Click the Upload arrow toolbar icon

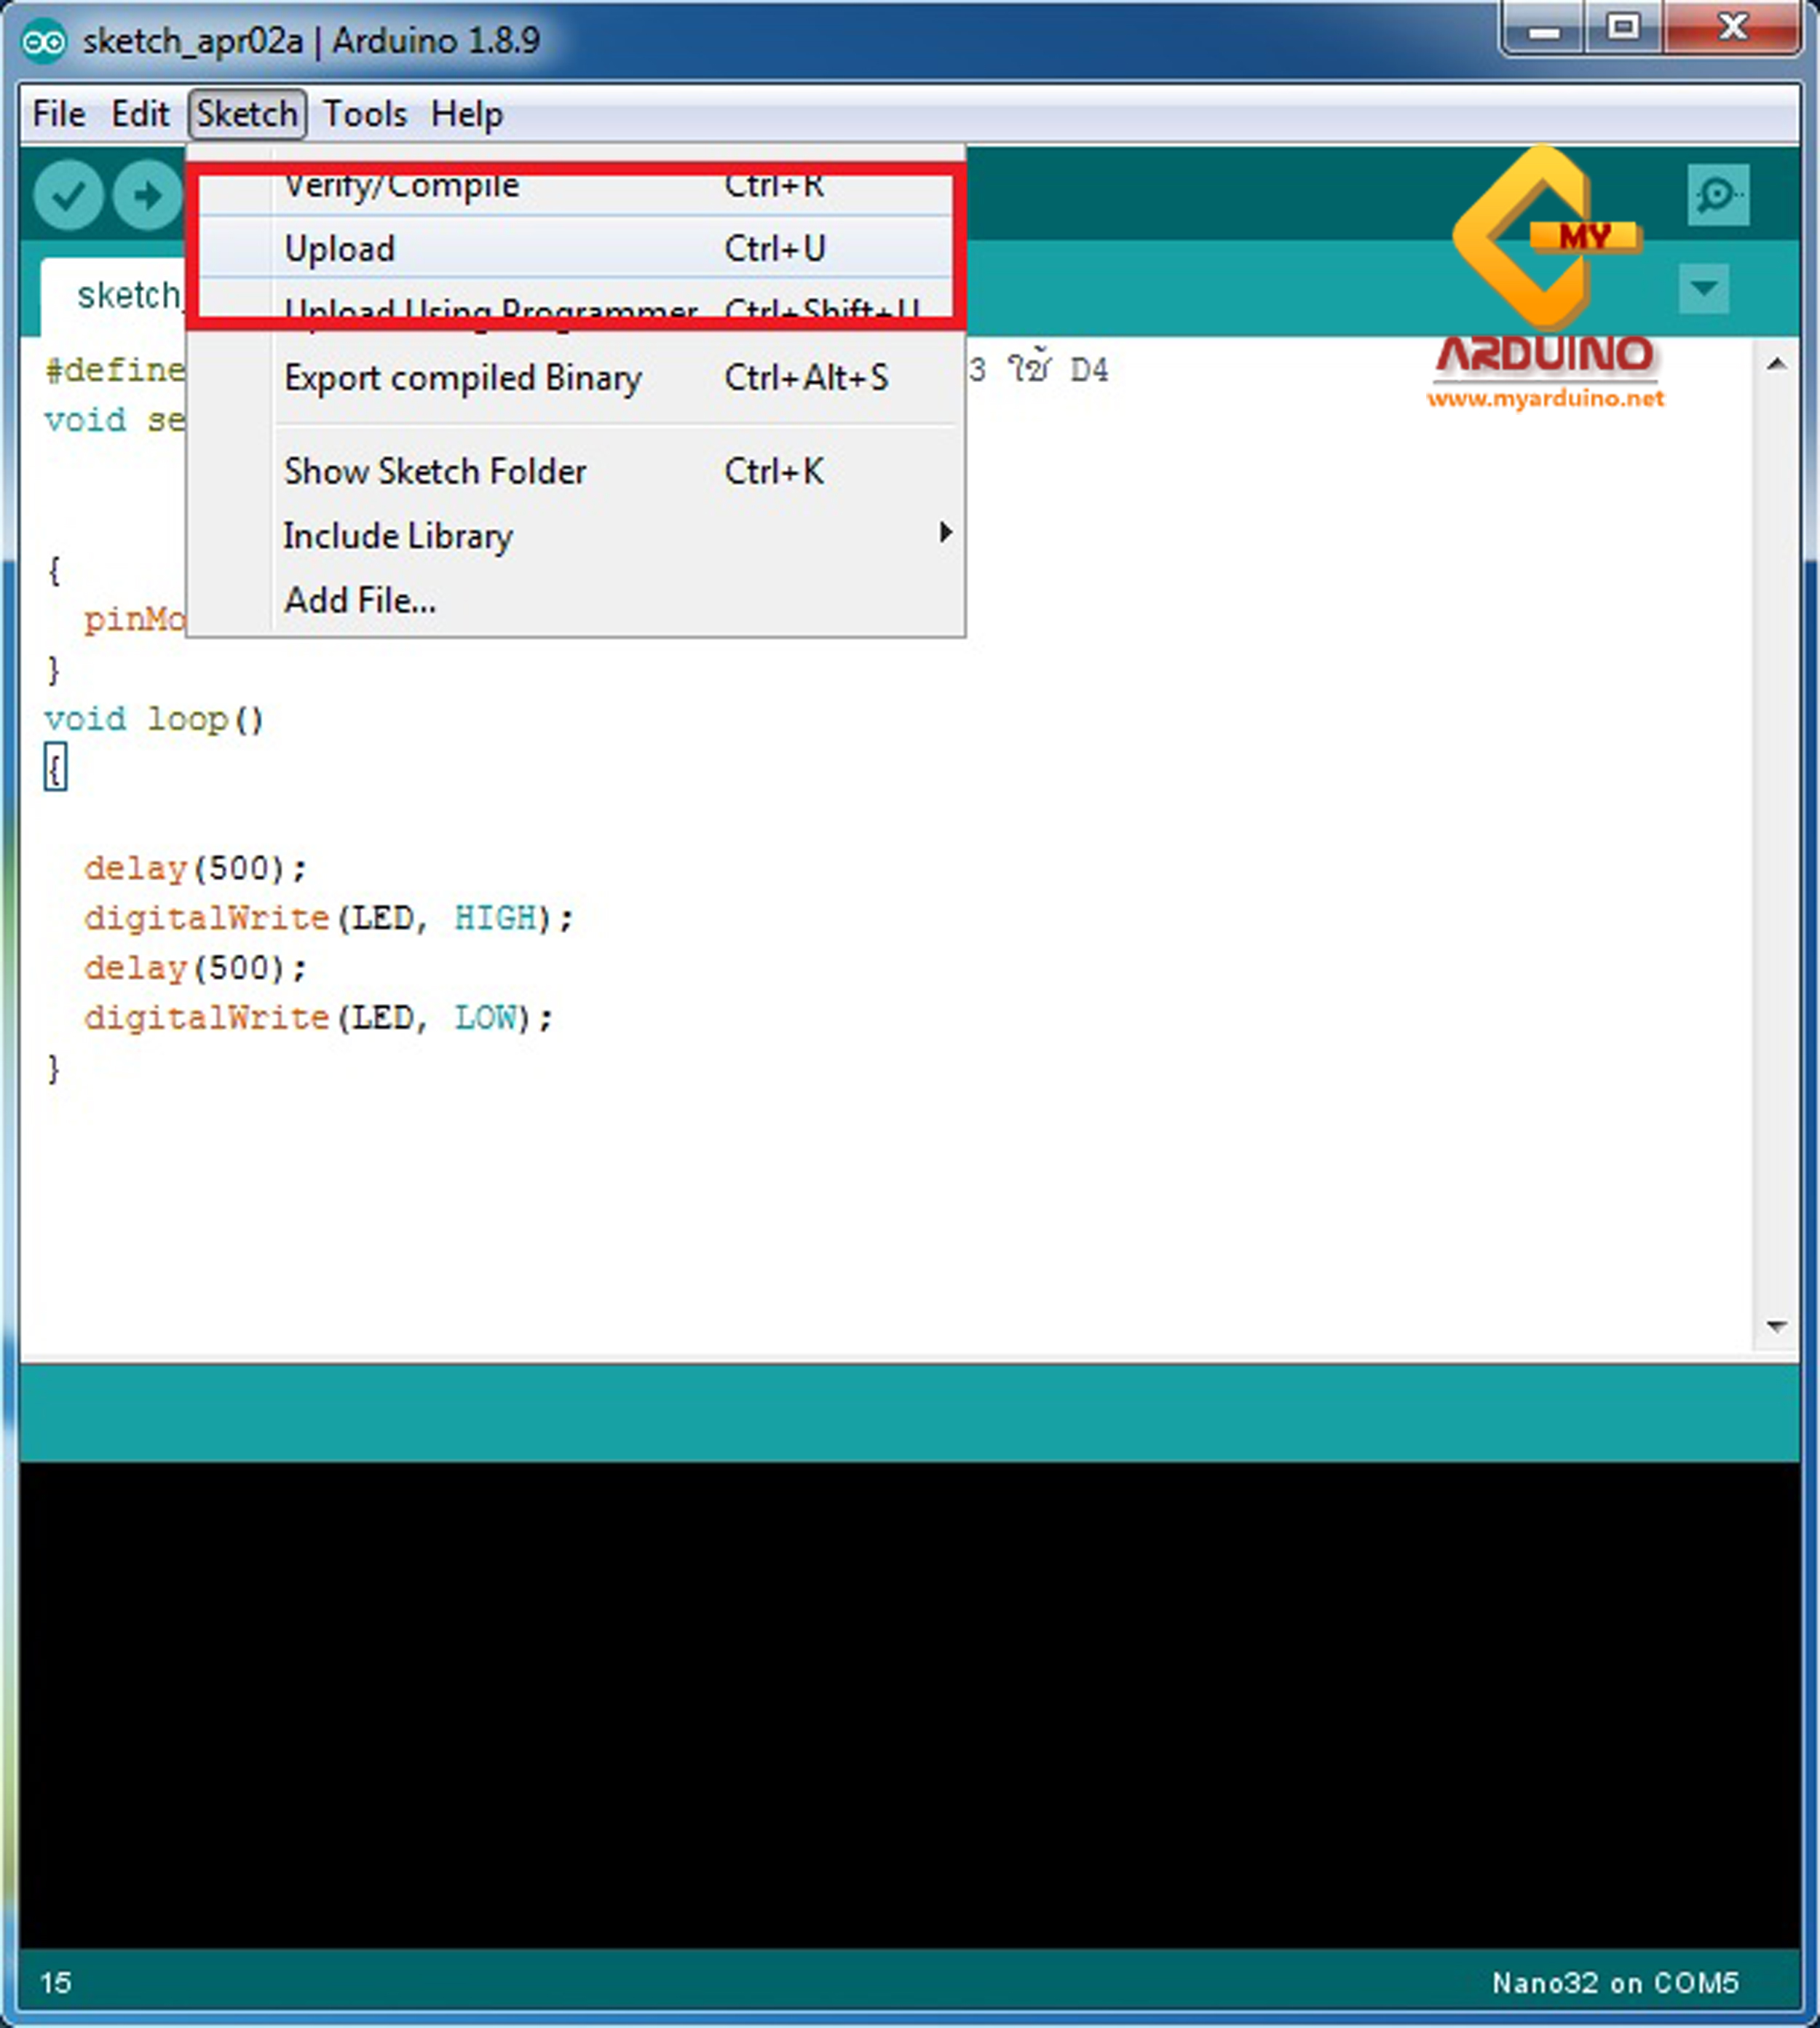tap(146, 196)
